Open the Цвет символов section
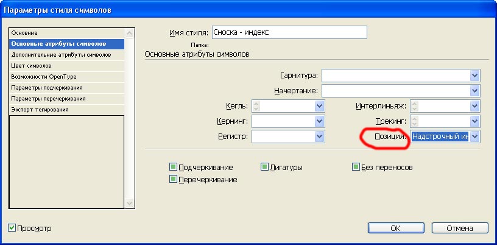Viewport: 497px width, 245px height. point(67,66)
